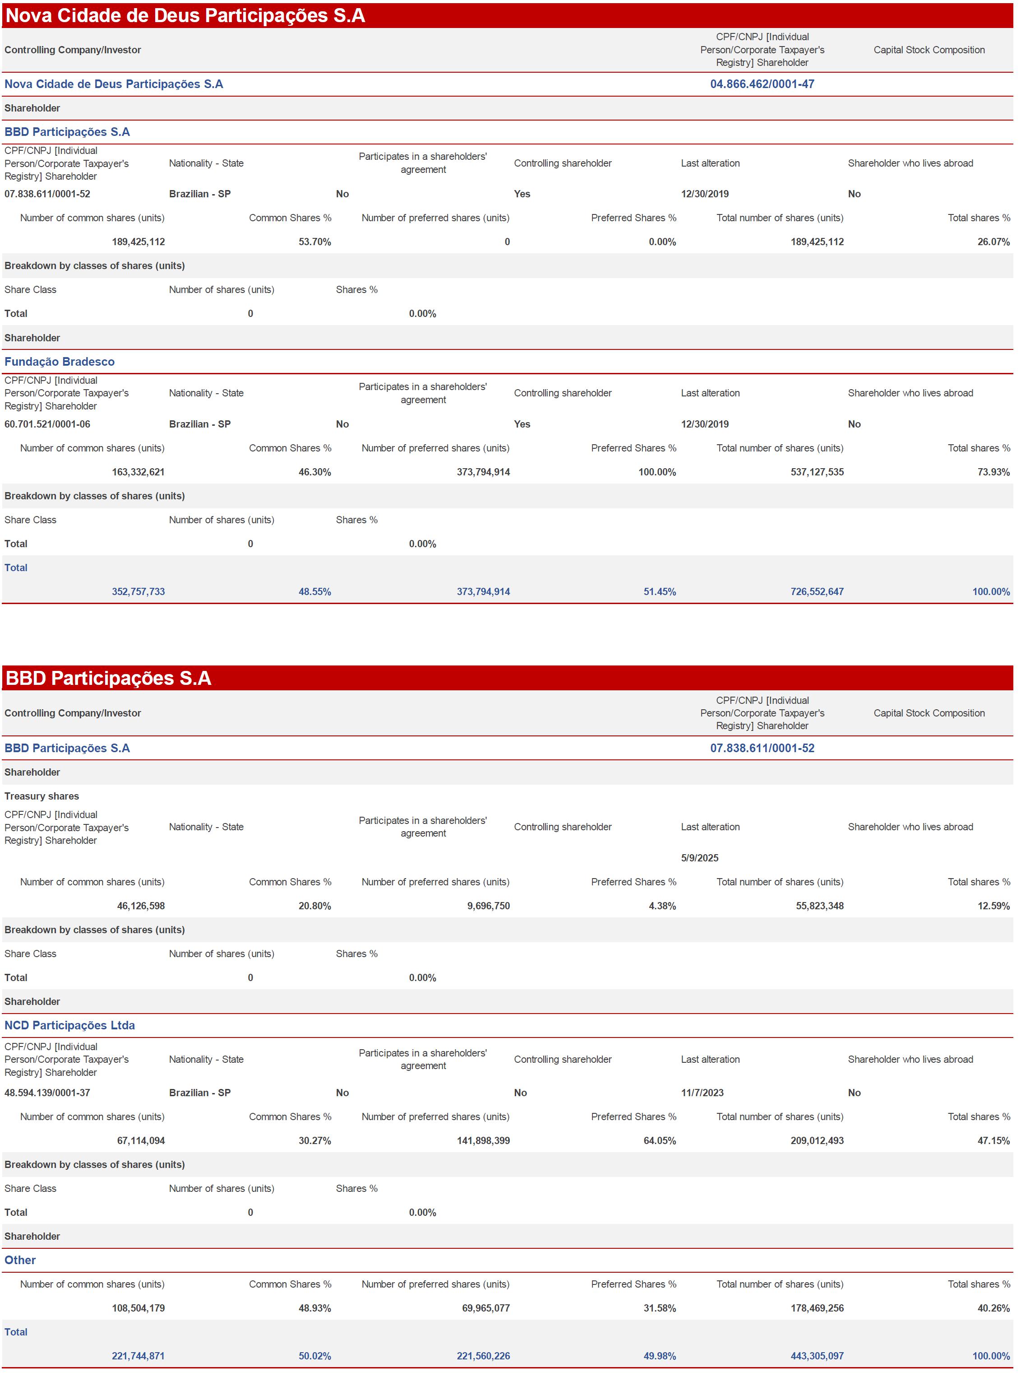Open Nova Cidade de Deus Participações S.A link

(114, 84)
